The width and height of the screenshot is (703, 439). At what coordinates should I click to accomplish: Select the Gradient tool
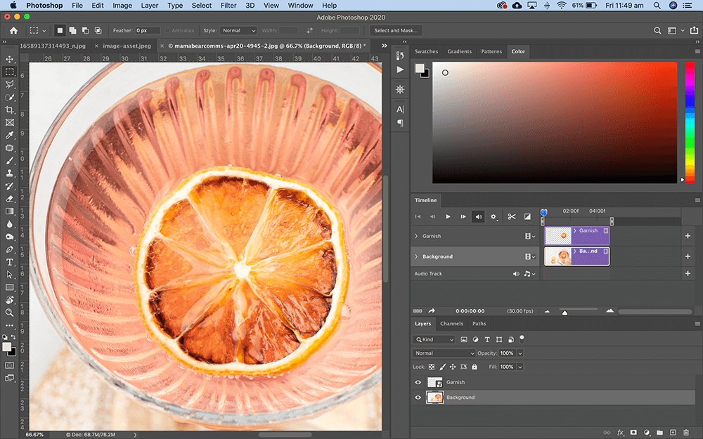9,211
